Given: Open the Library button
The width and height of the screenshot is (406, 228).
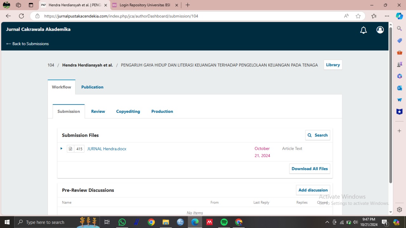Looking at the screenshot, I should 333,65.
